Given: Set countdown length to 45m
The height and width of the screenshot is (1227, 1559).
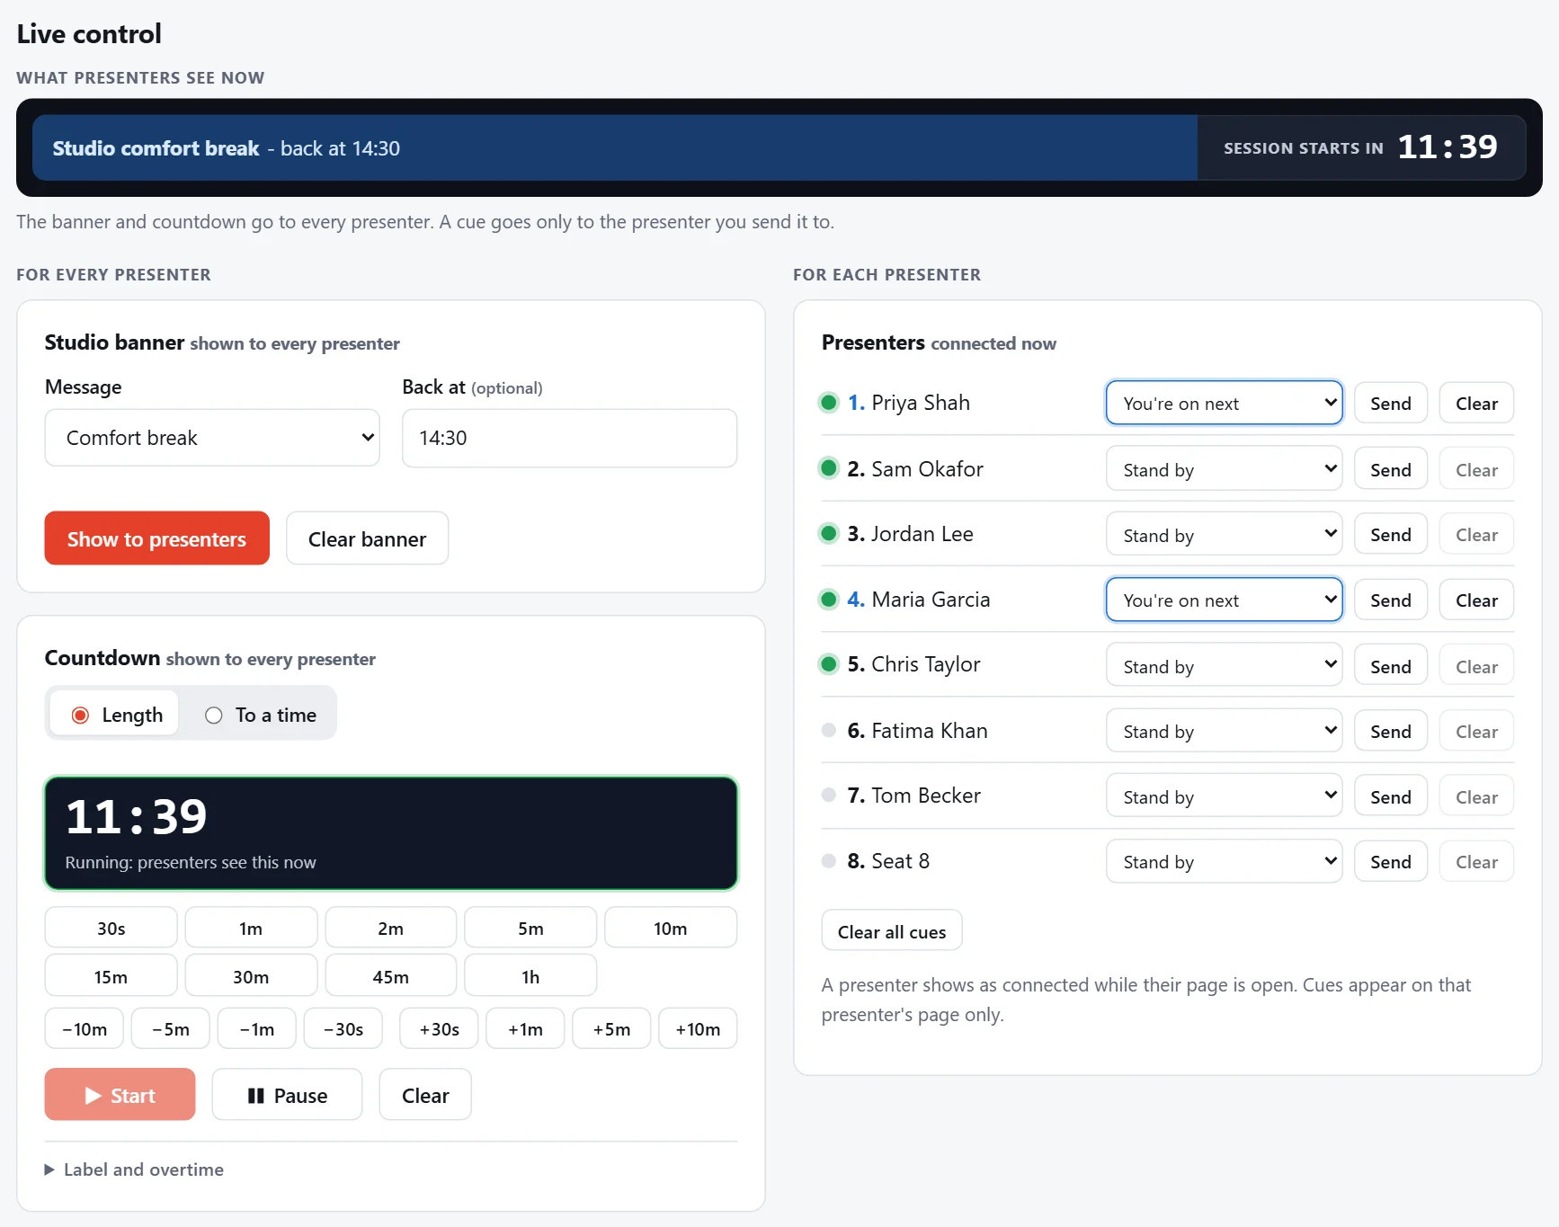Looking at the screenshot, I should point(390,976).
